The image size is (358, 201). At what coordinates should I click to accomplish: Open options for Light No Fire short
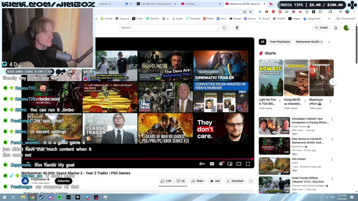point(280,101)
